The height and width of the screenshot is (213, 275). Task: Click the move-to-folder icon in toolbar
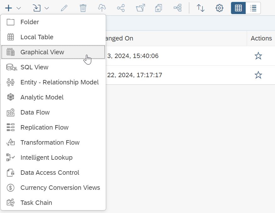tap(140, 8)
